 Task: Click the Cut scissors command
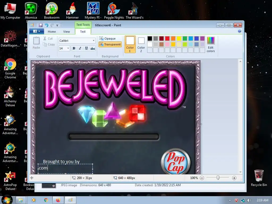48,39
